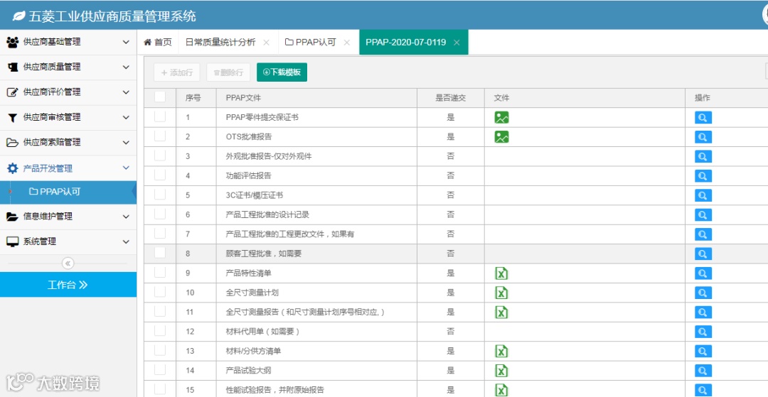
Task: Expand 供应商质量管理 menu
Action: tap(68, 67)
